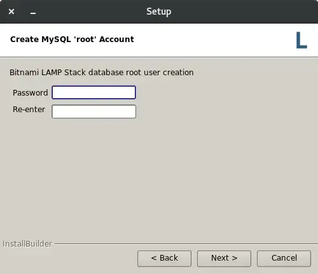The image size is (318, 274).
Task: Click the InstallBuilder label text
Action: coord(27,244)
